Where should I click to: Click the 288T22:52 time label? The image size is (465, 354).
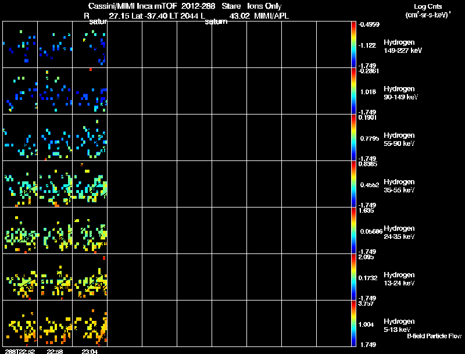20,351
